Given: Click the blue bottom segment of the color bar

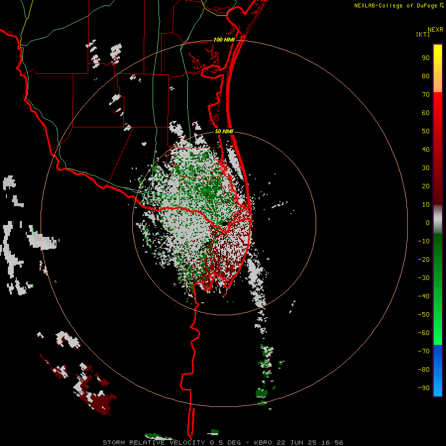Looking at the screenshot, I should (438, 370).
